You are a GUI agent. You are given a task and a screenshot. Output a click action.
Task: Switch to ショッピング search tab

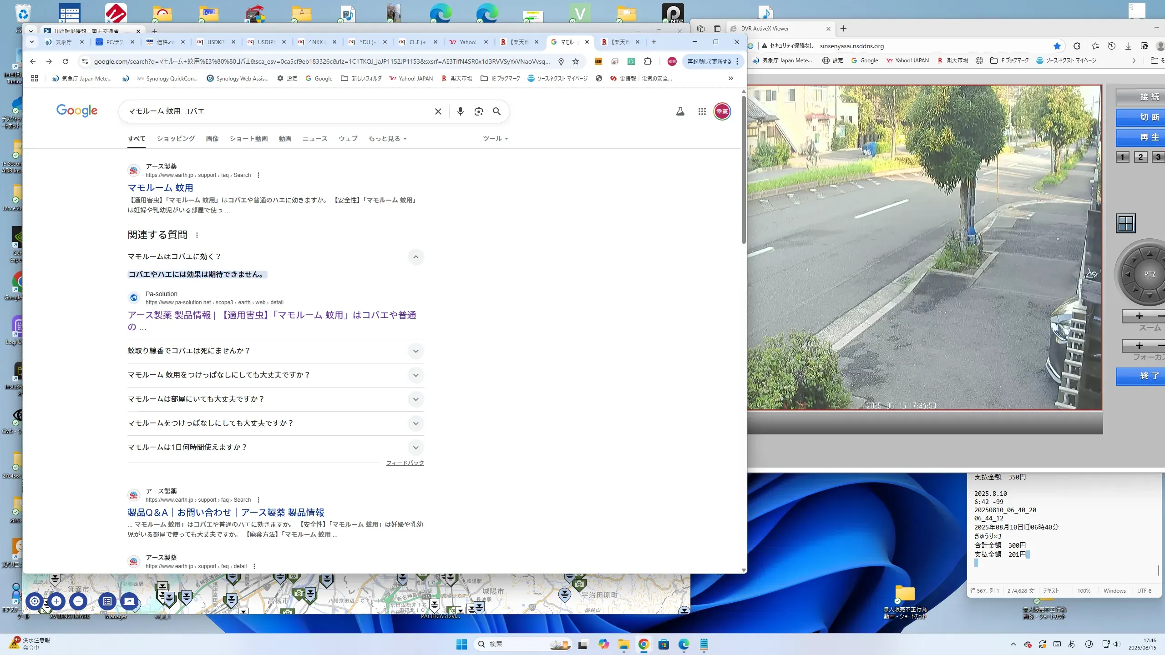[176, 139]
